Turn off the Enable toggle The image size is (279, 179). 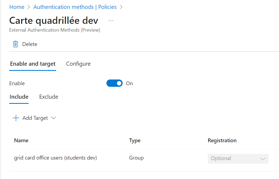114,83
